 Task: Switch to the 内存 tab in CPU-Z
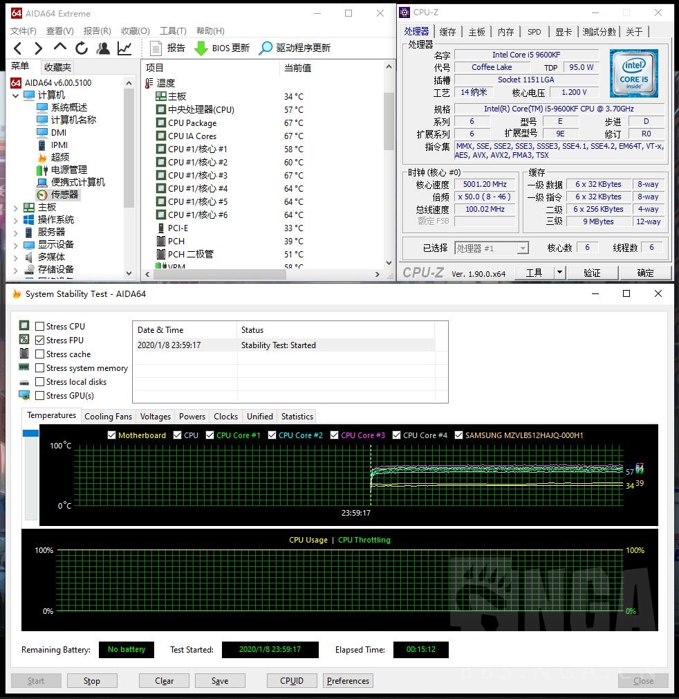pos(505,30)
